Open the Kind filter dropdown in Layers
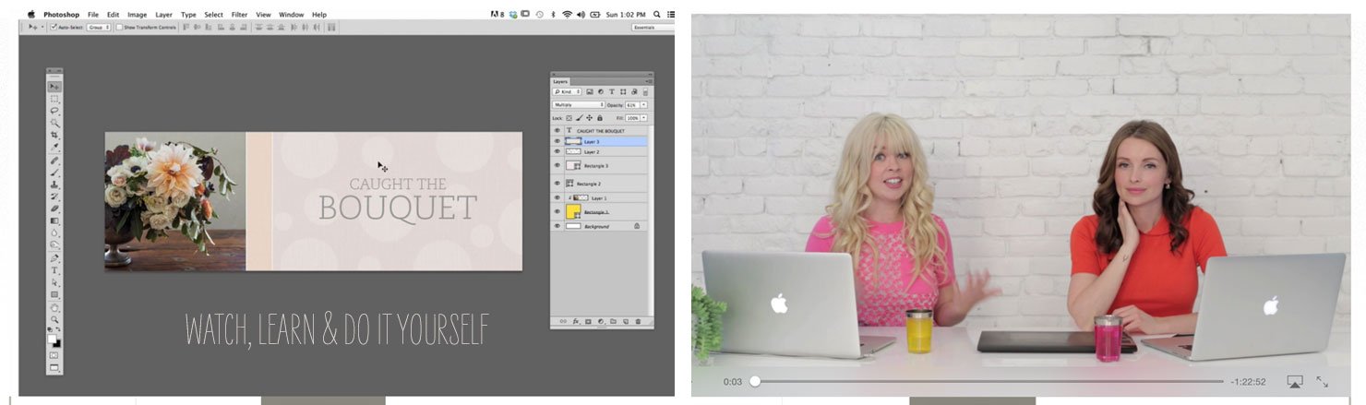The height and width of the screenshot is (405, 1366). coord(567,92)
